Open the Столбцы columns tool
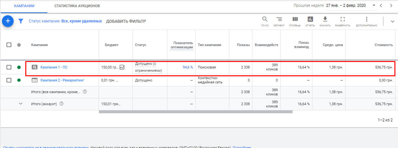398x148 pixels. 295,21
